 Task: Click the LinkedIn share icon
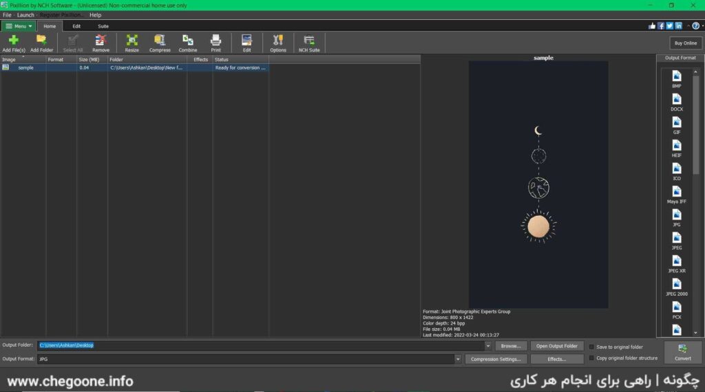(x=678, y=26)
